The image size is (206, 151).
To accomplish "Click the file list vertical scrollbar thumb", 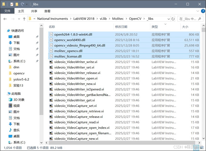I will 203,30.
